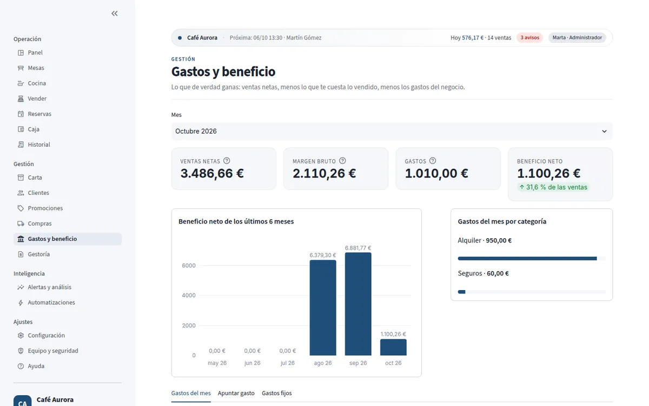Click the Alertas y análisis chart icon
The height and width of the screenshot is (406, 649).
coord(21,287)
